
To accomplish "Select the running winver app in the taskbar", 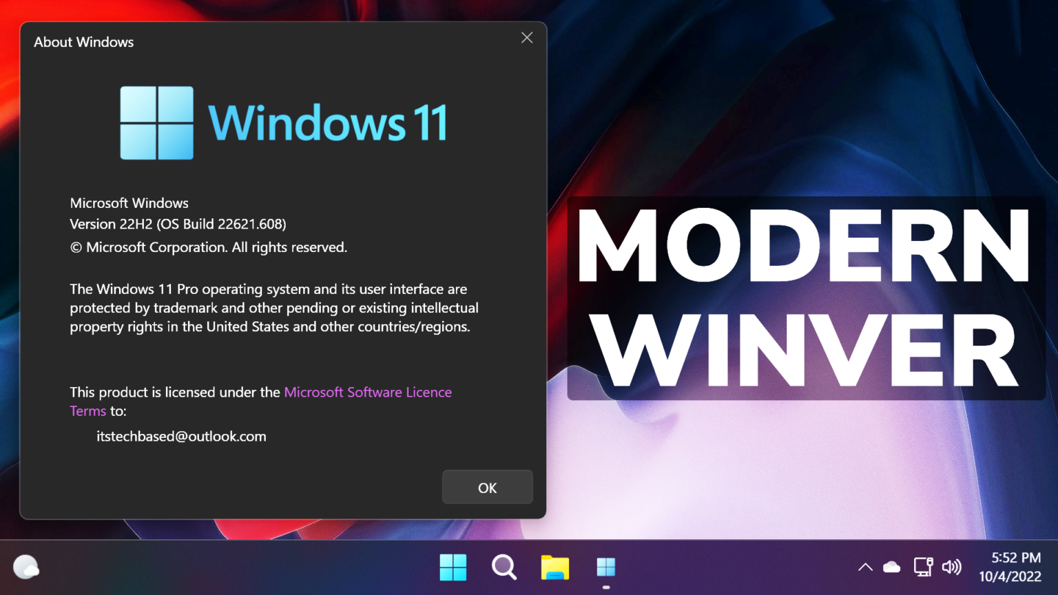I will pos(605,567).
